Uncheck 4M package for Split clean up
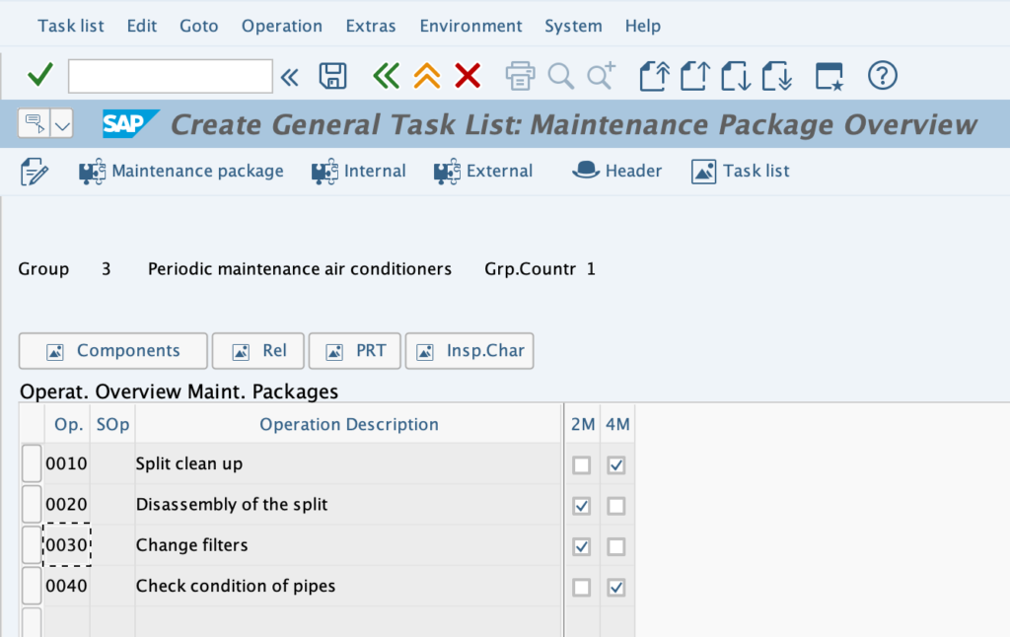The width and height of the screenshot is (1010, 637). 615,465
